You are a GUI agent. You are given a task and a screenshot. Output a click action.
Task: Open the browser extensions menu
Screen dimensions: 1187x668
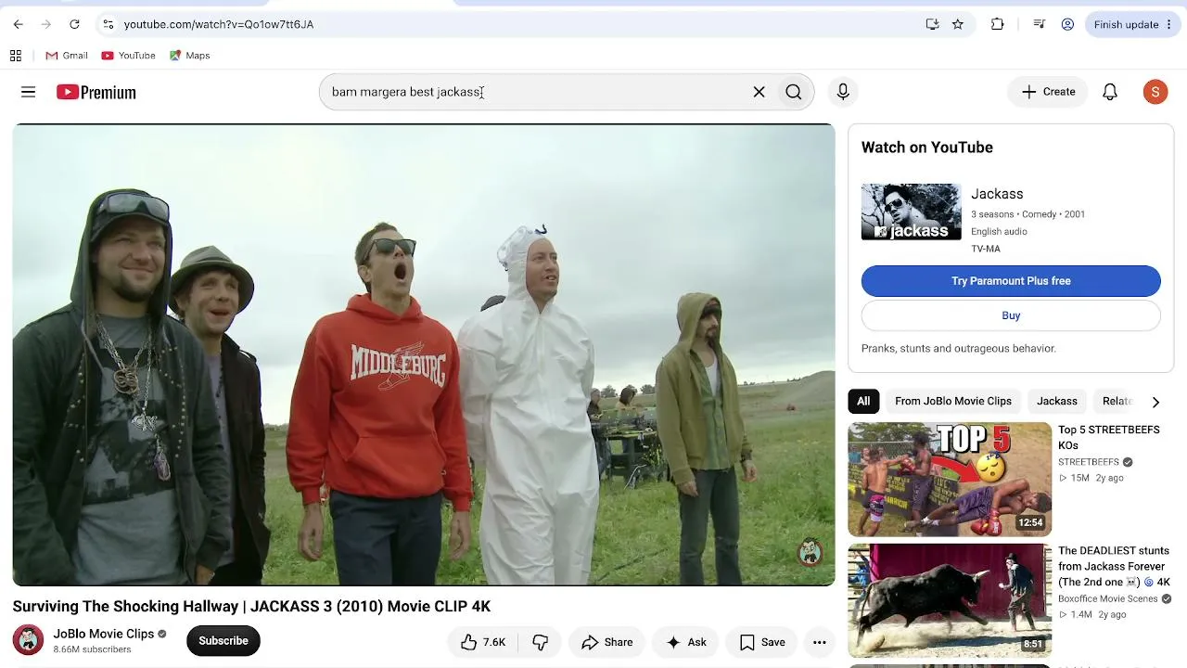[x=998, y=24]
